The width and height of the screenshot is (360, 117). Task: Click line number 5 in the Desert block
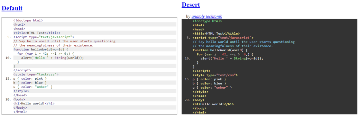pos(188,38)
